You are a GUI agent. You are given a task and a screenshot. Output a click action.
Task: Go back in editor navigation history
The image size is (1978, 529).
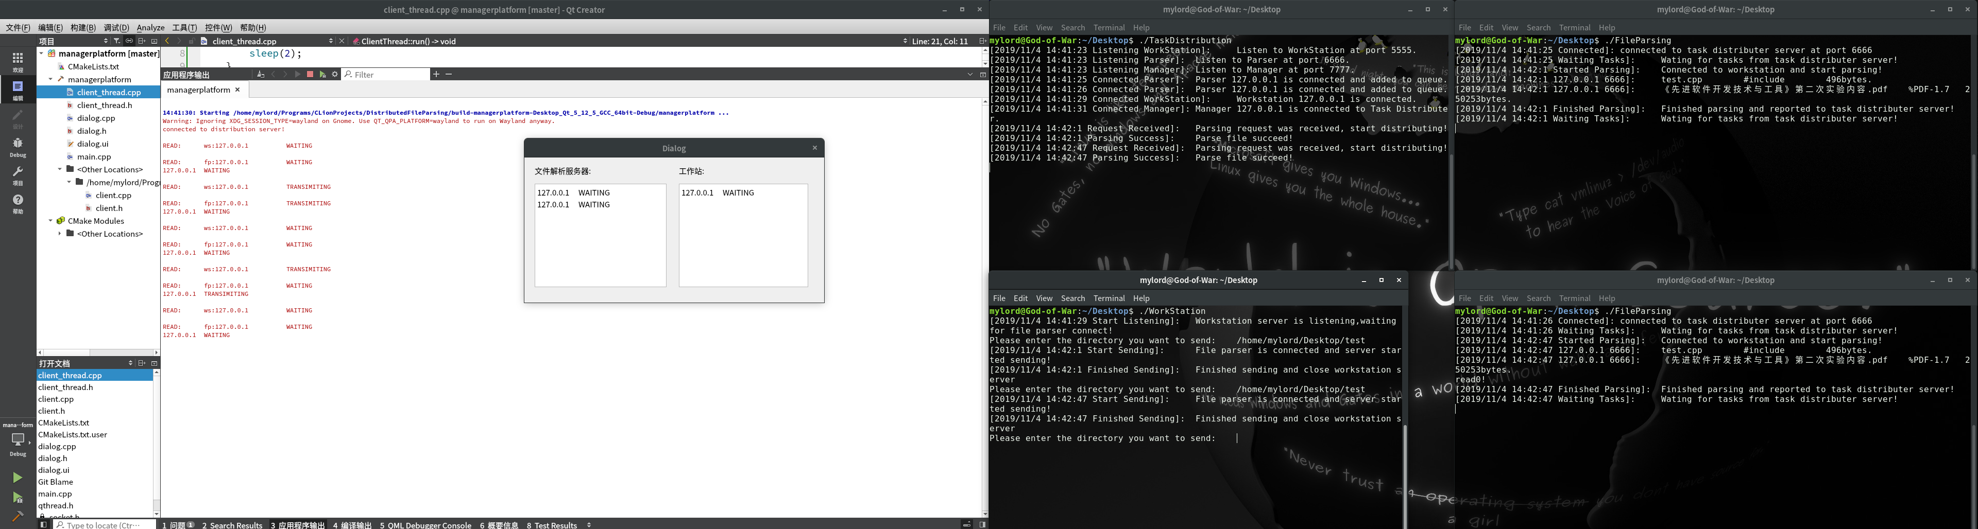coord(167,41)
